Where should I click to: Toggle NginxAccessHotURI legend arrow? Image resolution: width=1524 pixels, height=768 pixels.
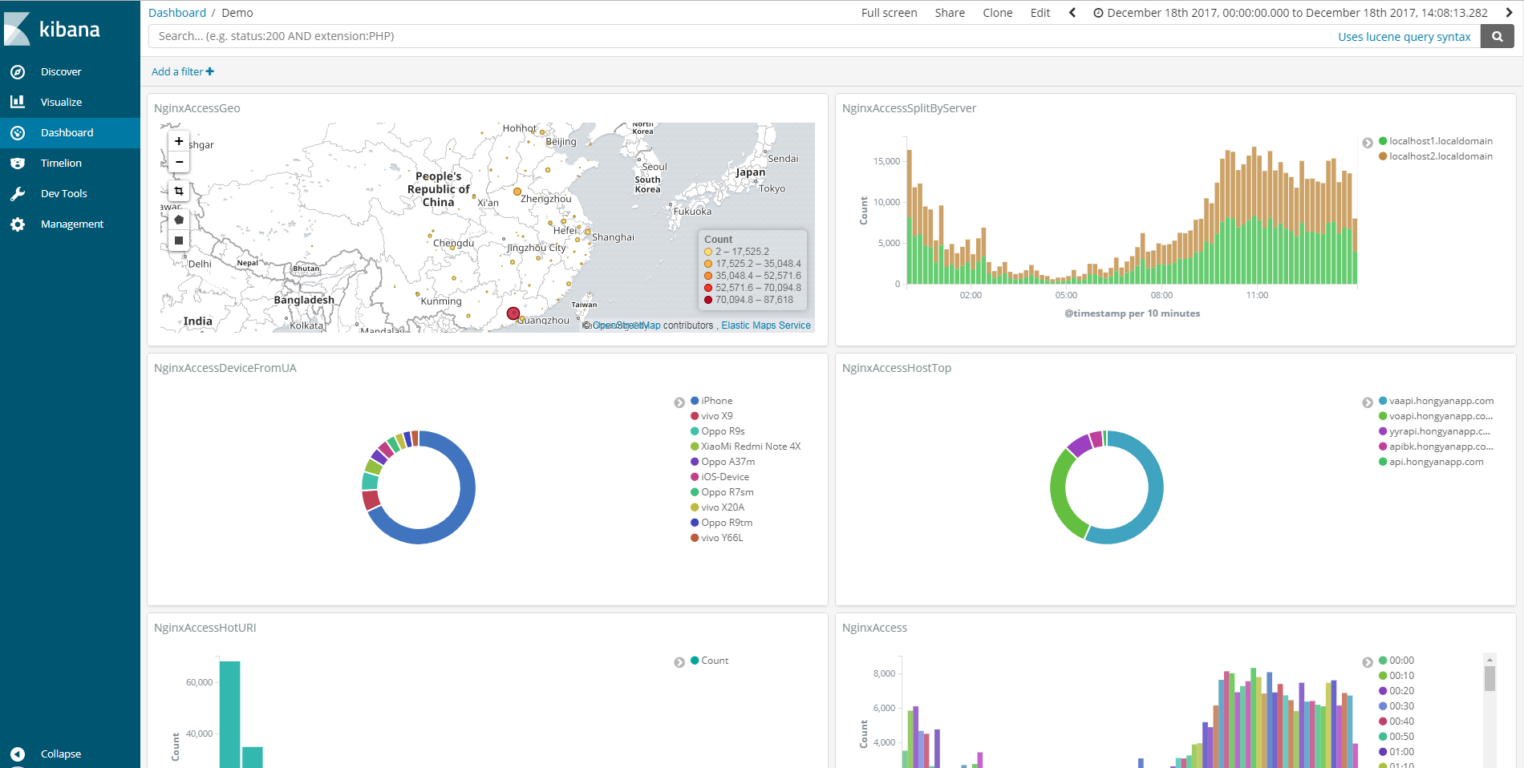[679, 662]
